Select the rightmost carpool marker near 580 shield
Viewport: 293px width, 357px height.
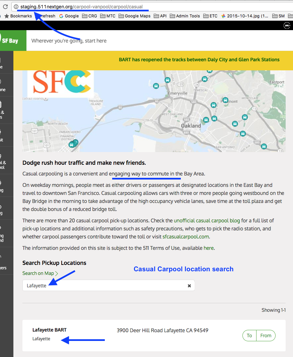264,146
